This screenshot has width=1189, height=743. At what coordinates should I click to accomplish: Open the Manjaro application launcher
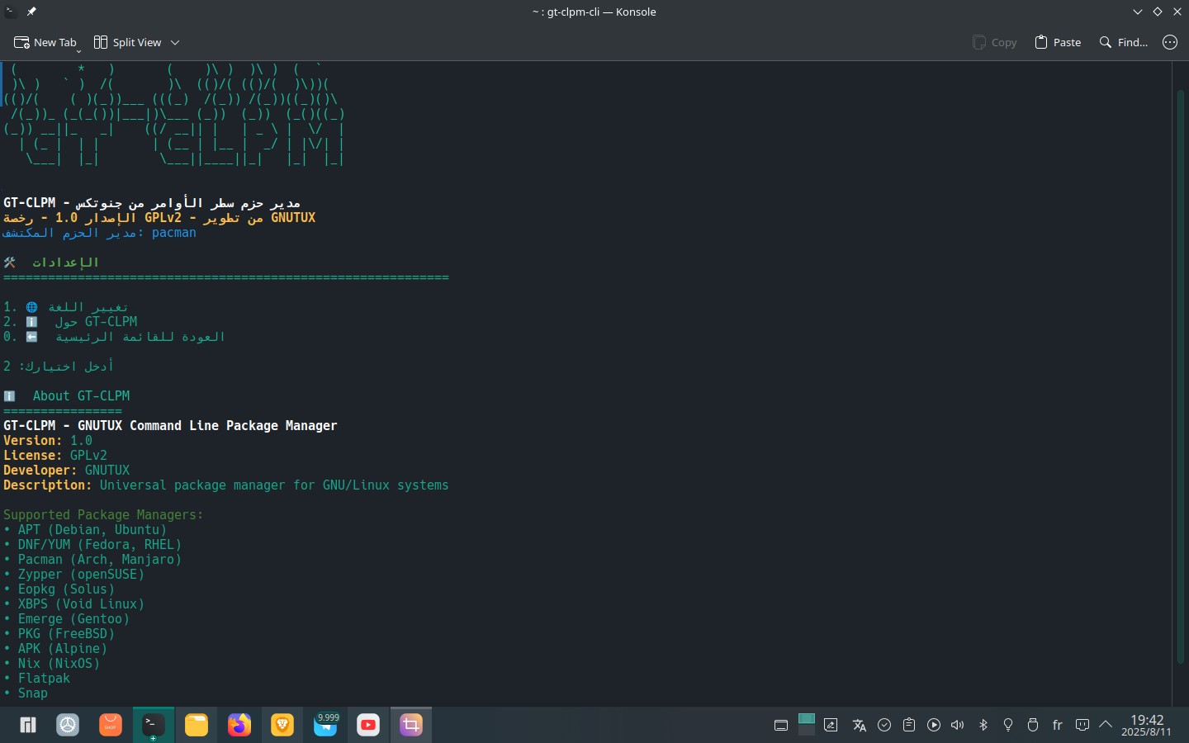(x=28, y=725)
